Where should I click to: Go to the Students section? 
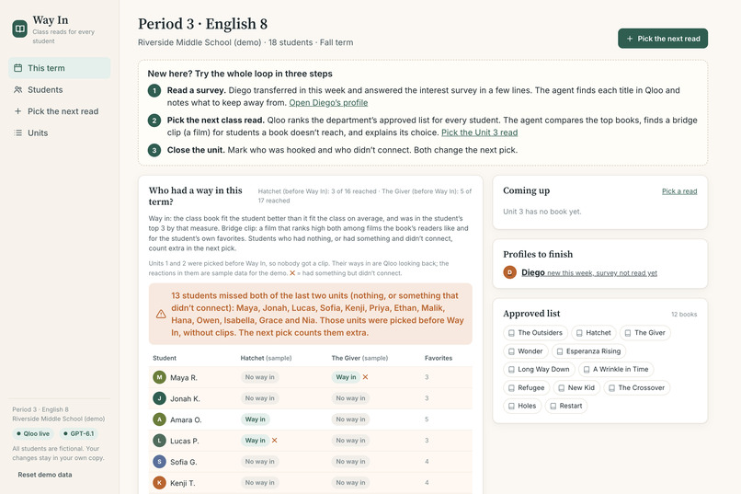pos(60,90)
